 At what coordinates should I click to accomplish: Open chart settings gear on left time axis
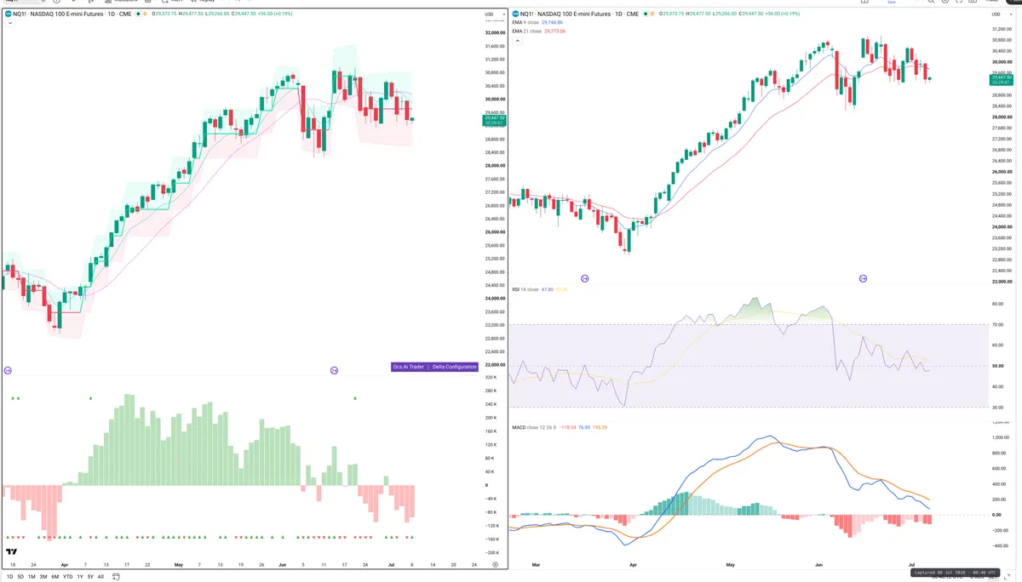(x=495, y=565)
